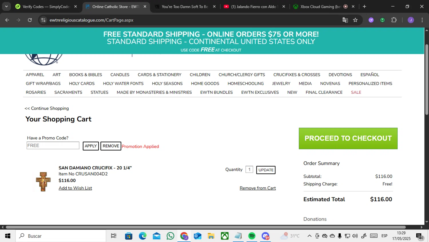Open the BOOKS & BIBLES category
Image resolution: width=429 pixels, height=242 pixels.
(86, 75)
